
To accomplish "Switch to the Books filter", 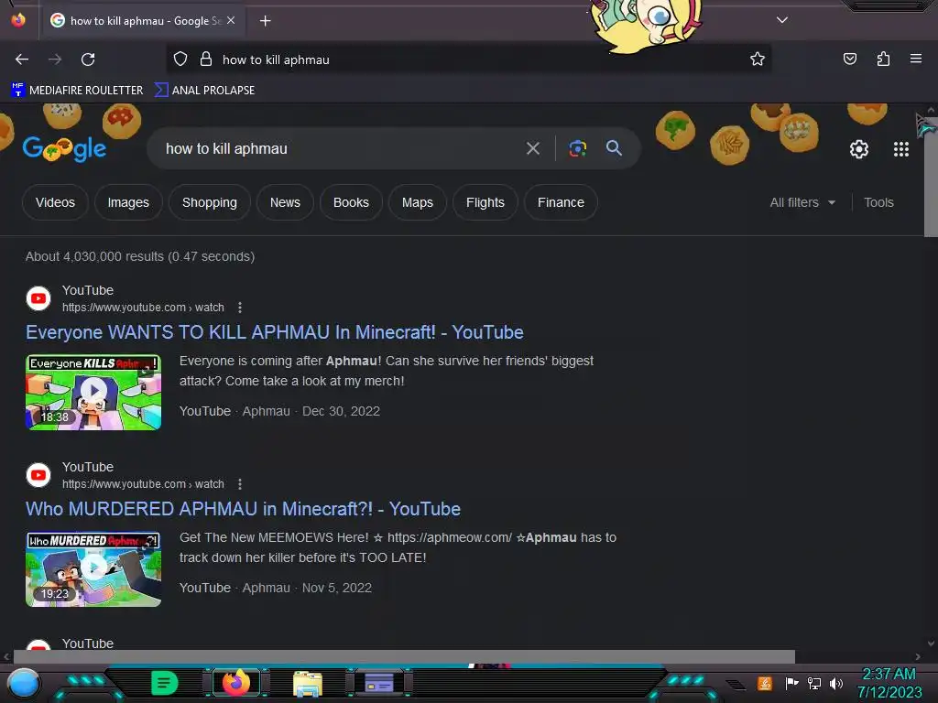I will pos(351,202).
